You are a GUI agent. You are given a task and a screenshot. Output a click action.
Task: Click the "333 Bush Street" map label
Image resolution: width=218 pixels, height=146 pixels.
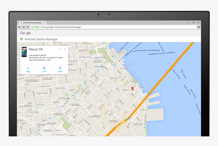tap(61, 88)
